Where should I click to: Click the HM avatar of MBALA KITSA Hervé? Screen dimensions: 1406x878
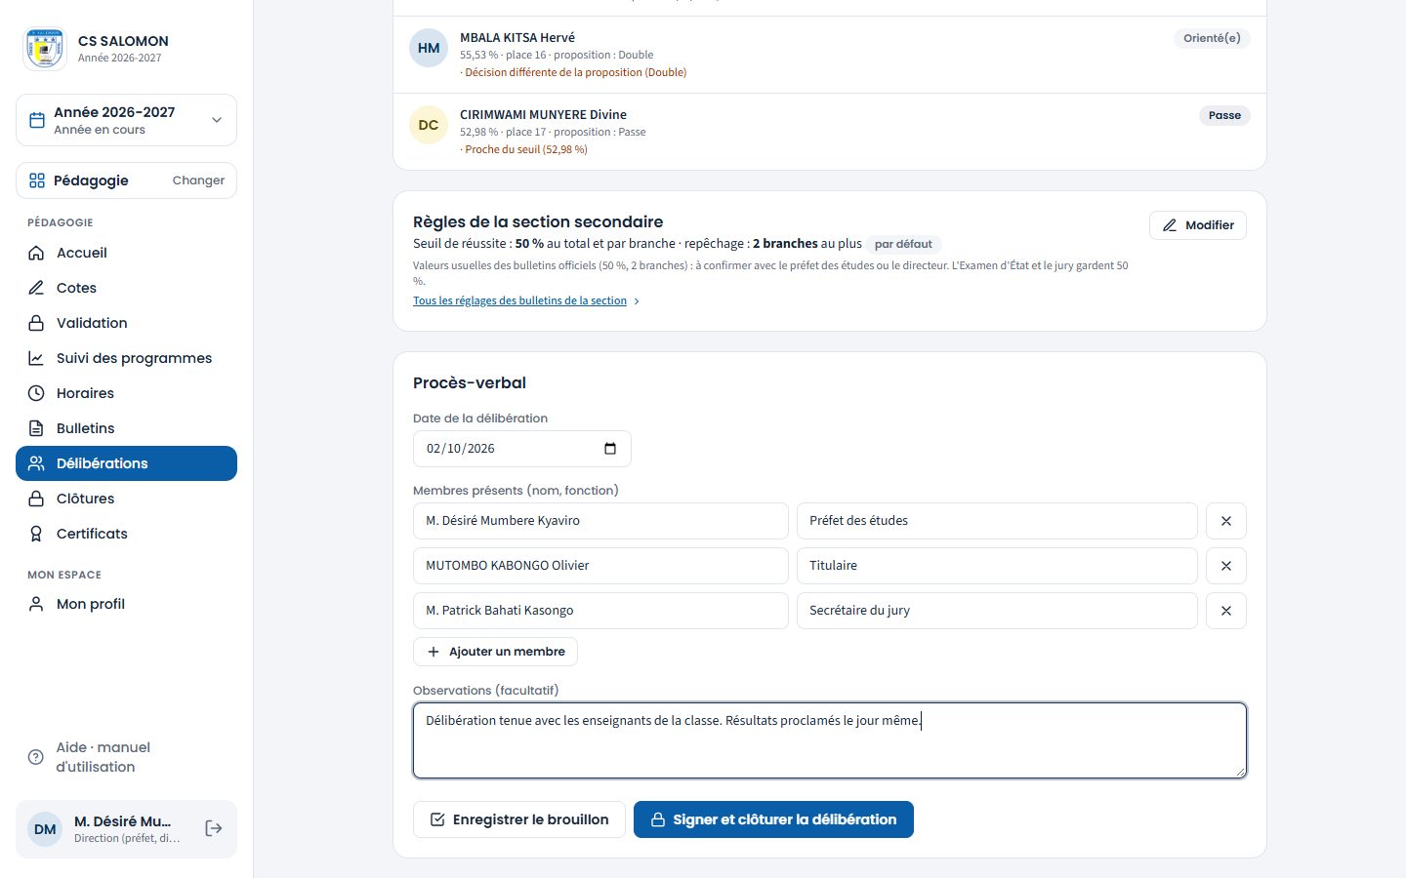[429, 48]
